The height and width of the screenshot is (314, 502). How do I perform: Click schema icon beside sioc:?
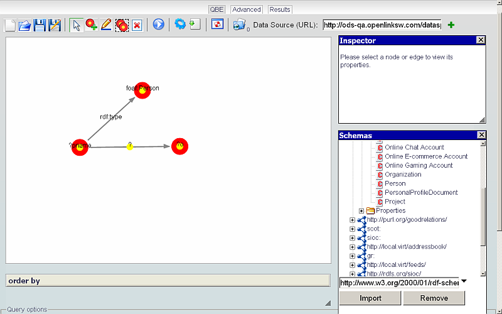click(x=362, y=238)
